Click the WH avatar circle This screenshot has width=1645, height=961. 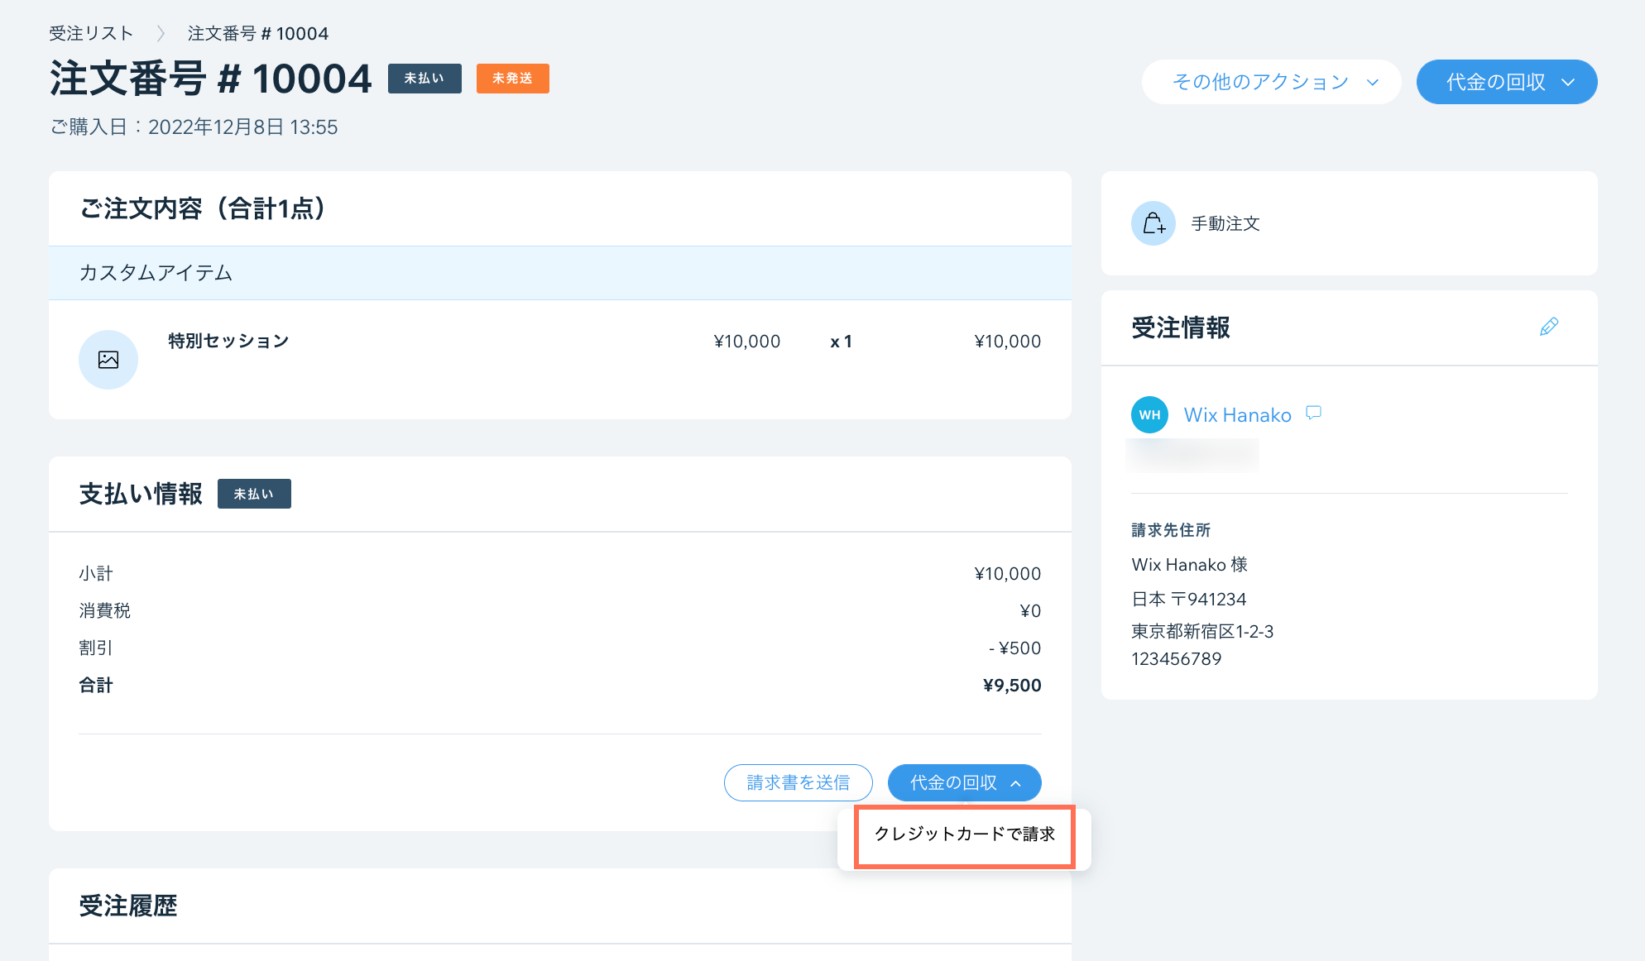tap(1149, 414)
